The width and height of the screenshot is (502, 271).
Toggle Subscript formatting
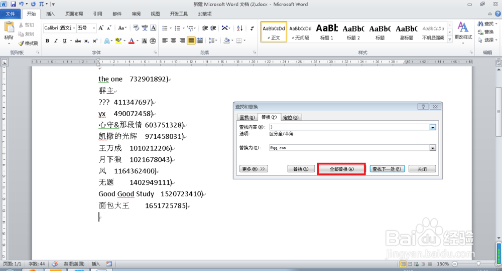click(x=86, y=41)
